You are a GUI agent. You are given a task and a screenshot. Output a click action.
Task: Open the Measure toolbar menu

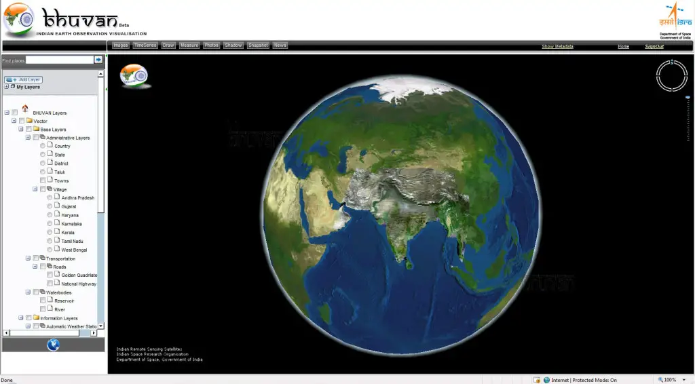189,45
